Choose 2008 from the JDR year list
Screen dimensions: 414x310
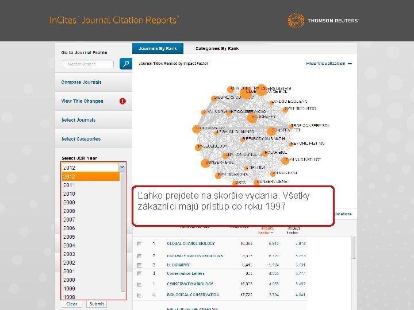[91, 211]
